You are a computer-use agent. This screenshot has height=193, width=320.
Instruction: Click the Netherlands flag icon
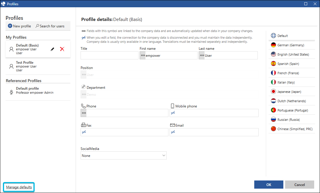273,101
